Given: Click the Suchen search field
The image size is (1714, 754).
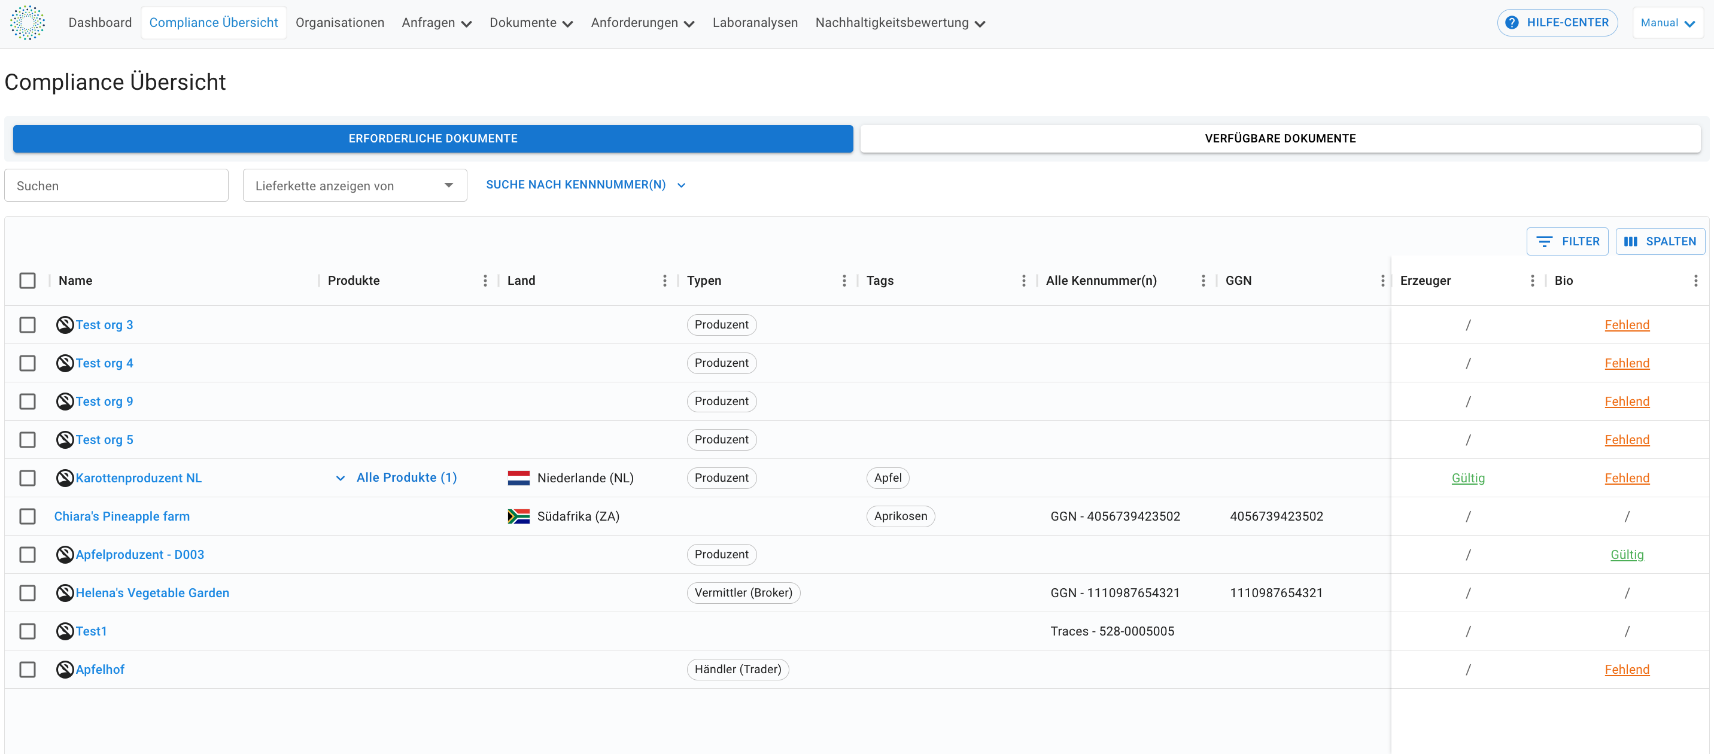Looking at the screenshot, I should (117, 186).
